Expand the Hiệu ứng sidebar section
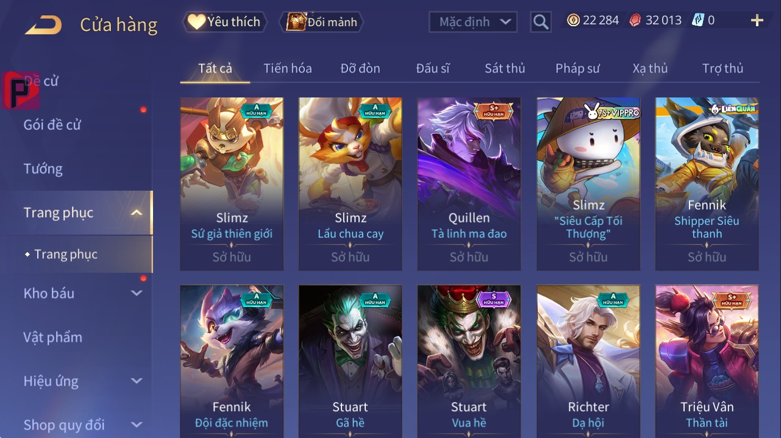Viewport: 781px width, 438px height. point(137,381)
